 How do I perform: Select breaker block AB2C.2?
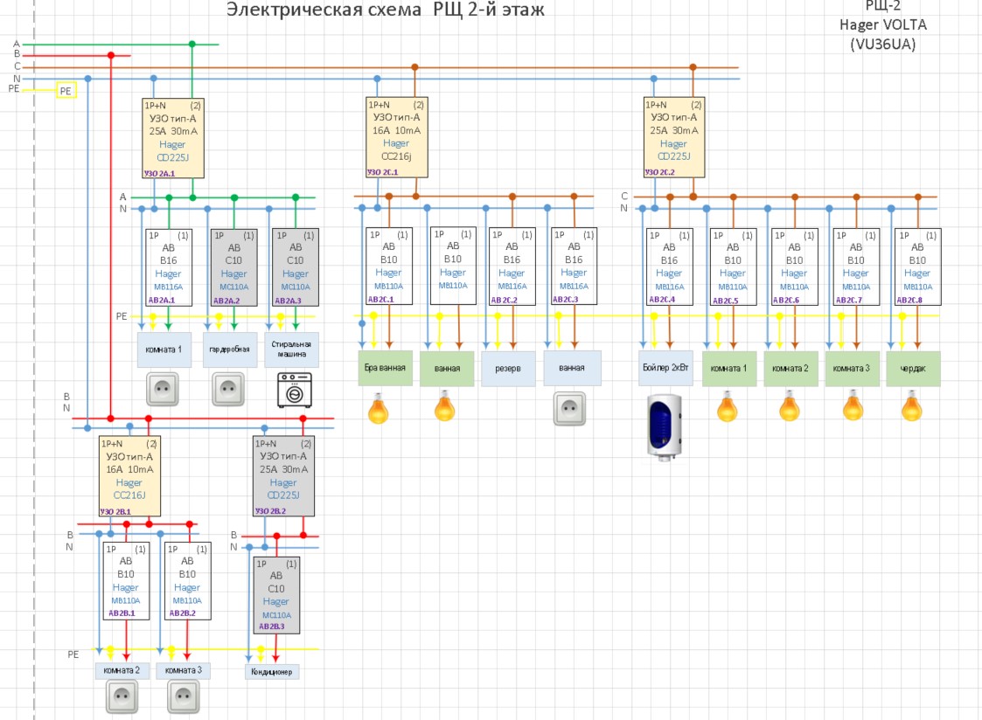(512, 267)
